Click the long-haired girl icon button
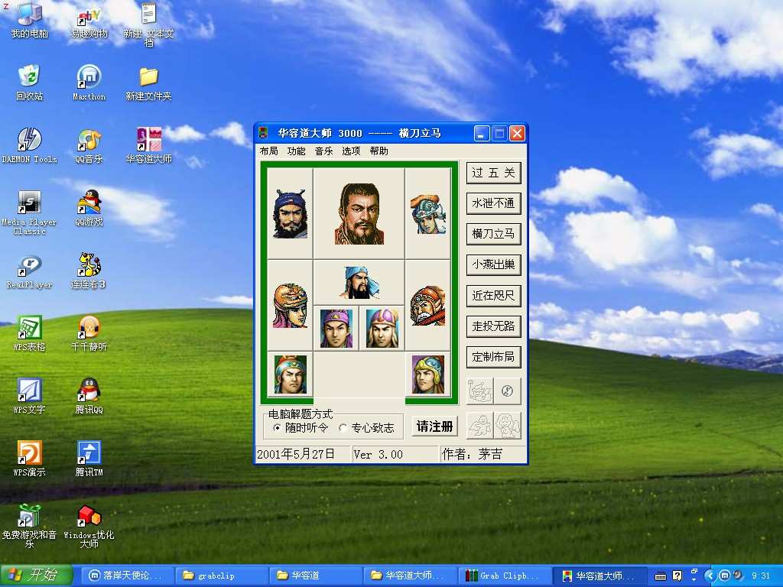The image size is (783, 587). click(508, 426)
